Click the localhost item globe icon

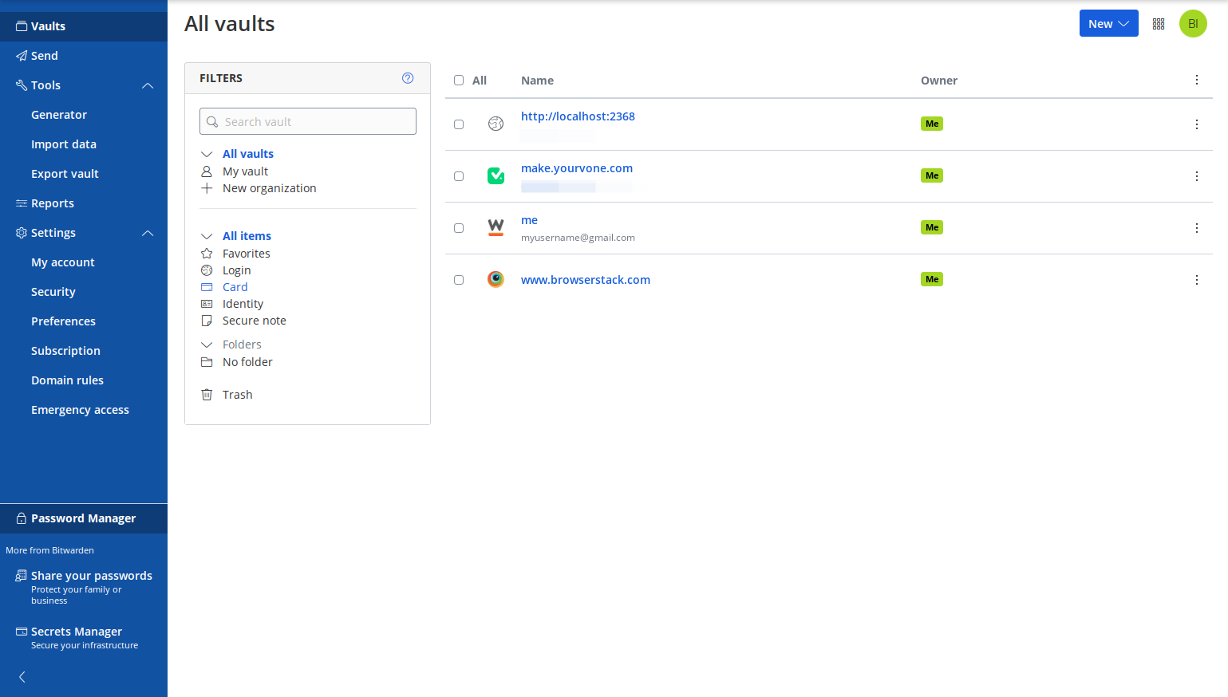(x=496, y=124)
